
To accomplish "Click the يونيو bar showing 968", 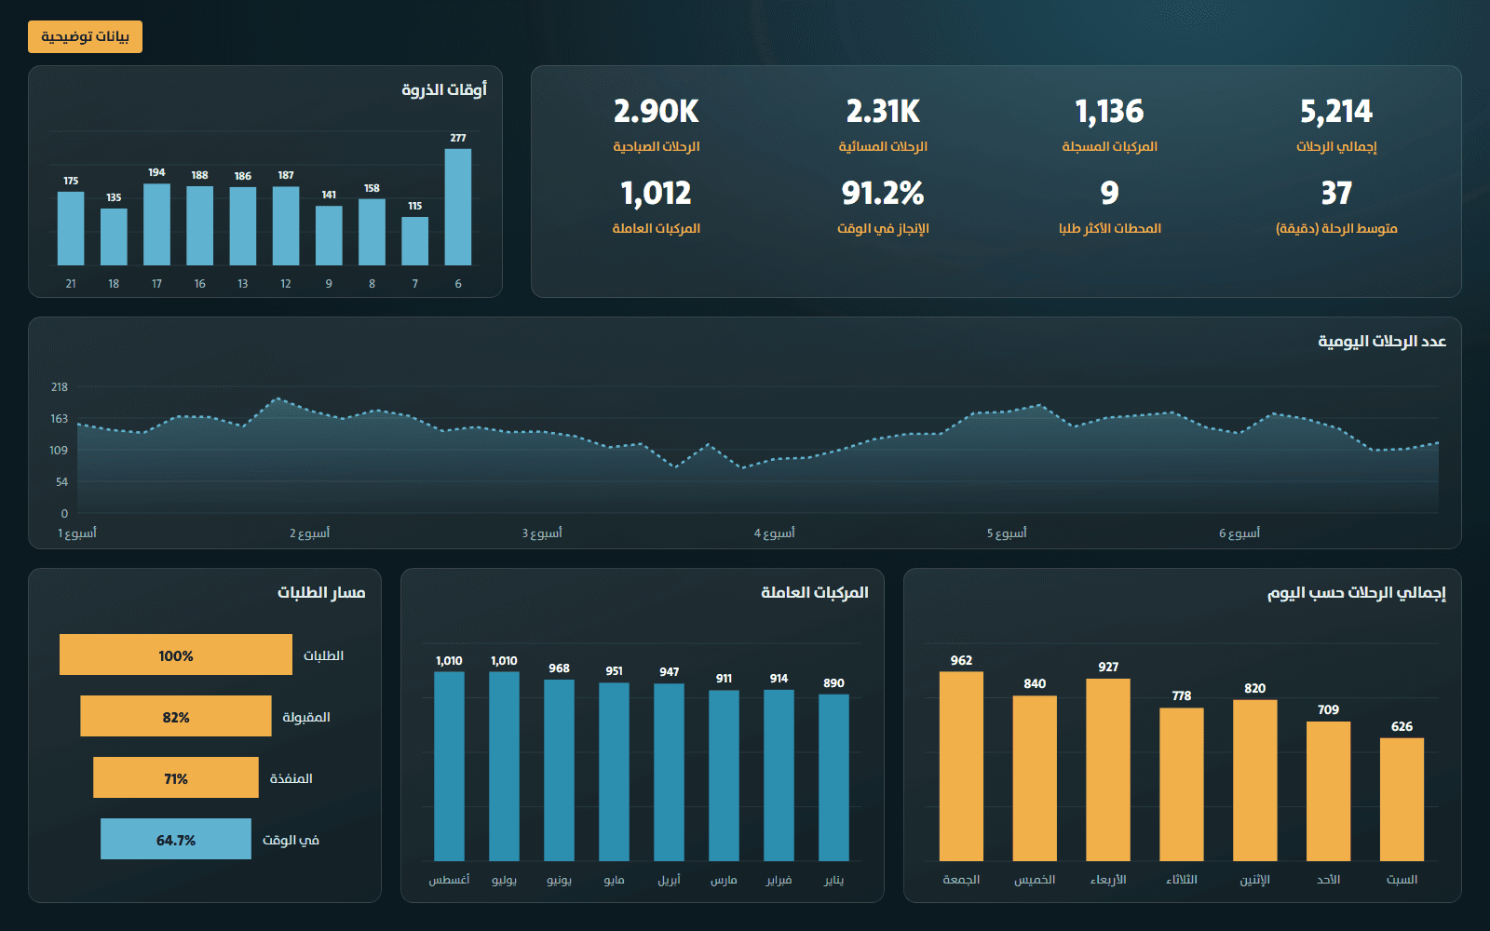I will (559, 770).
